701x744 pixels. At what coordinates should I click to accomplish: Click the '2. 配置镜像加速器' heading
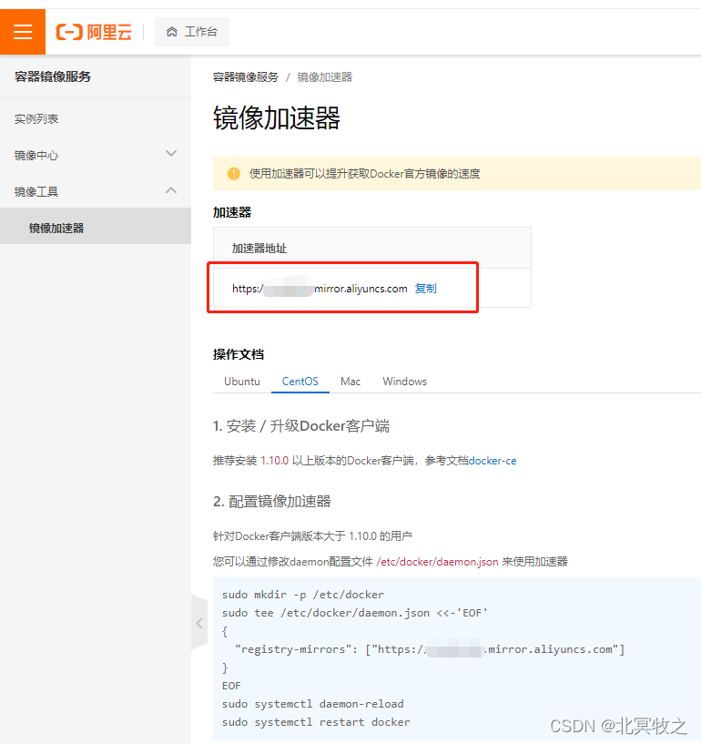pyautogui.click(x=272, y=502)
